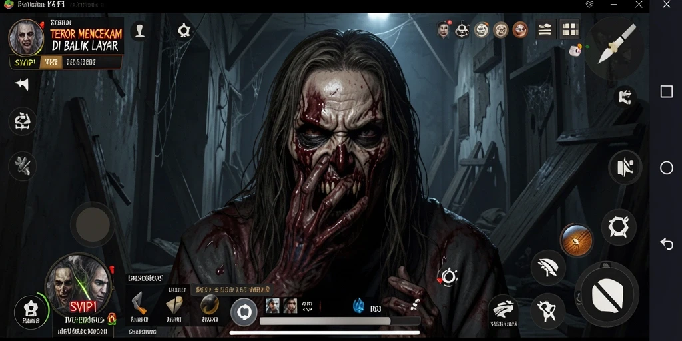The height and width of the screenshot is (341, 682).
Task: Tap the grey circular reload button
Action: click(244, 312)
